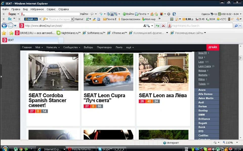Click the 0,00 р. balance widget
Viewport: 243px width, 151px height.
188,19
